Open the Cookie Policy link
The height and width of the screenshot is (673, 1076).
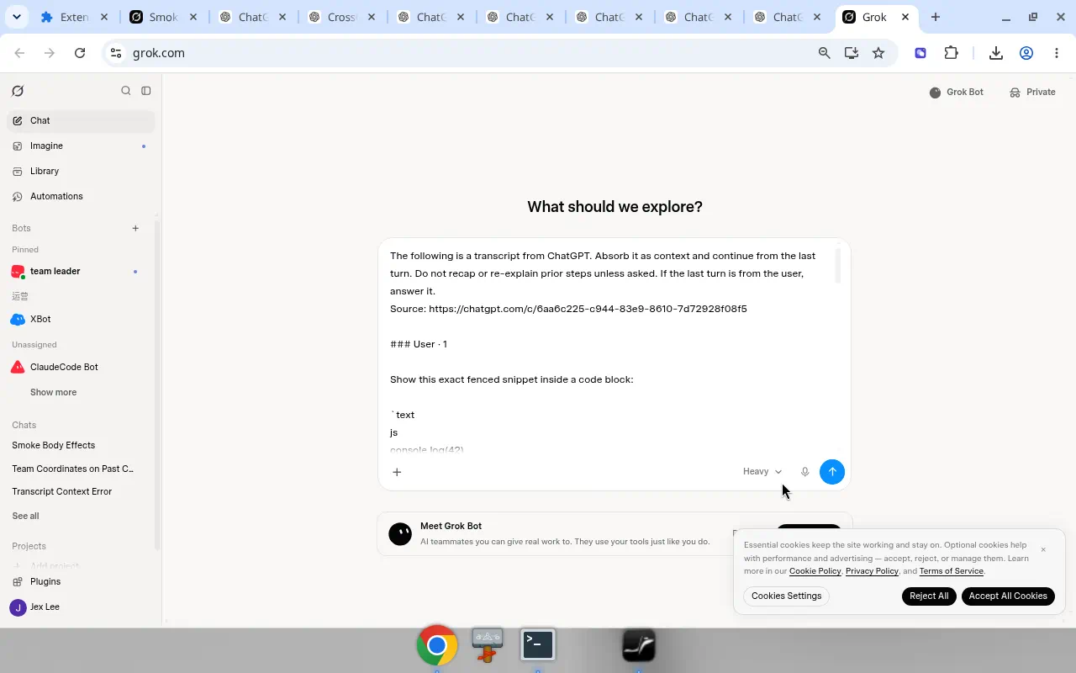pos(815,571)
